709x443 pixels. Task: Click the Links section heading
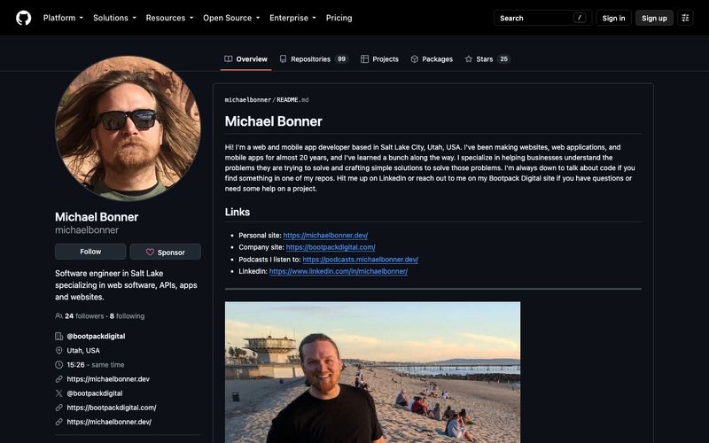[x=238, y=212]
